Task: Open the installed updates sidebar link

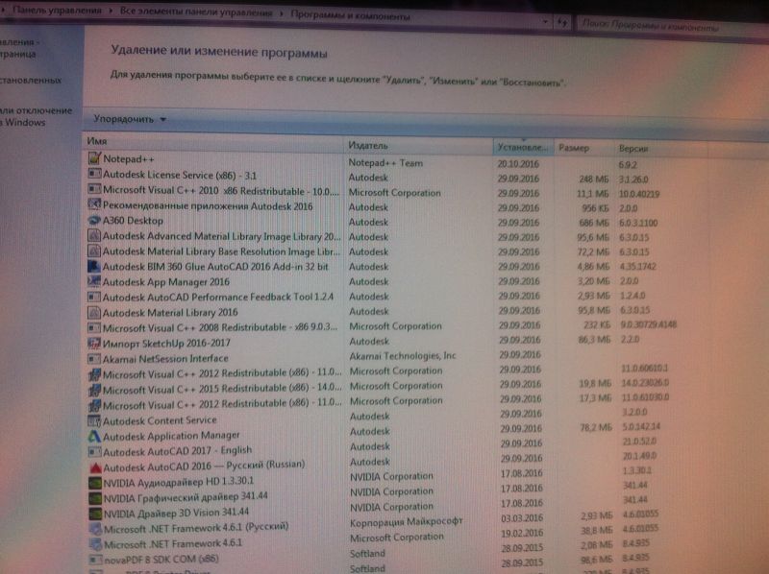Action: coord(31,80)
